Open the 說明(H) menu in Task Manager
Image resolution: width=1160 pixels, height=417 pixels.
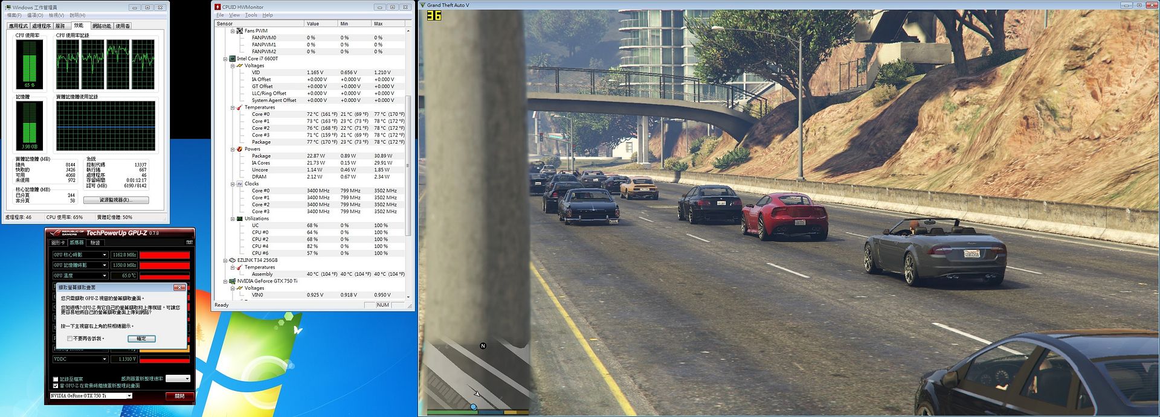click(77, 15)
